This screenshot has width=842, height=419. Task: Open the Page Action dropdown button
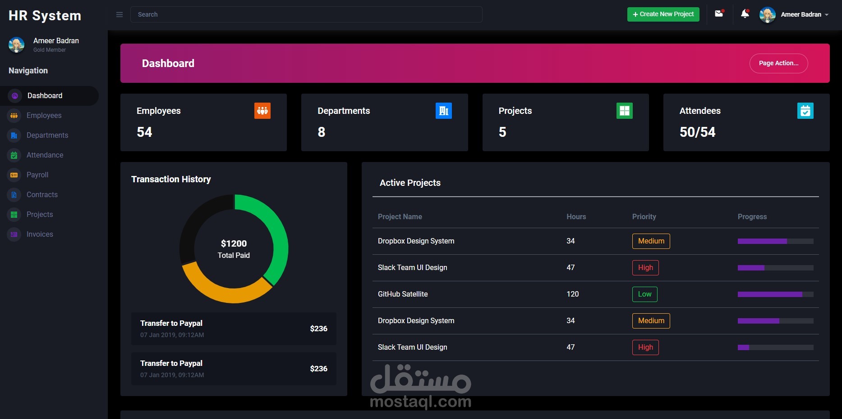click(778, 63)
